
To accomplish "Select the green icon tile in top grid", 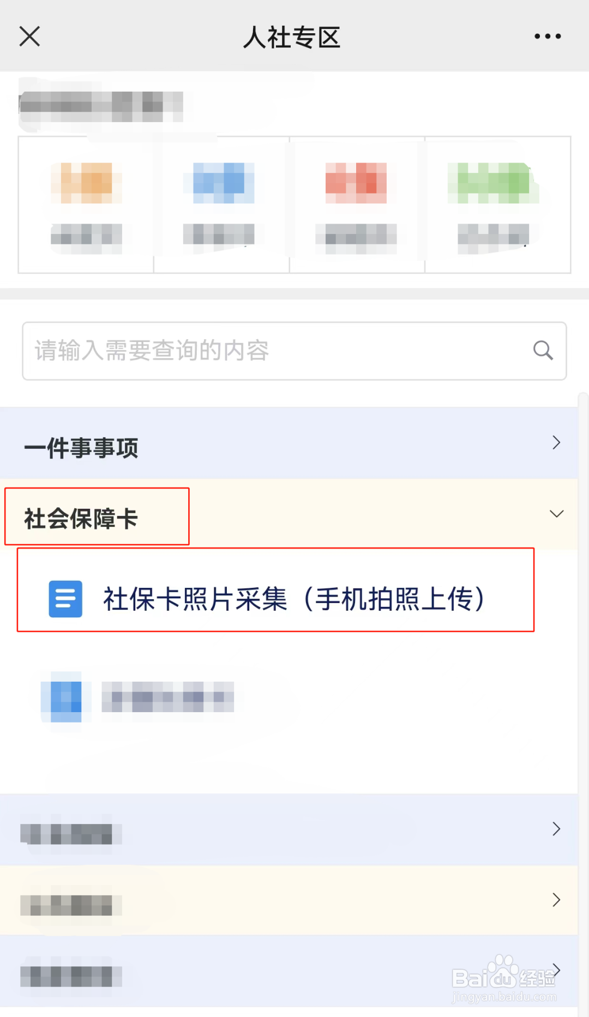I will 498,205.
